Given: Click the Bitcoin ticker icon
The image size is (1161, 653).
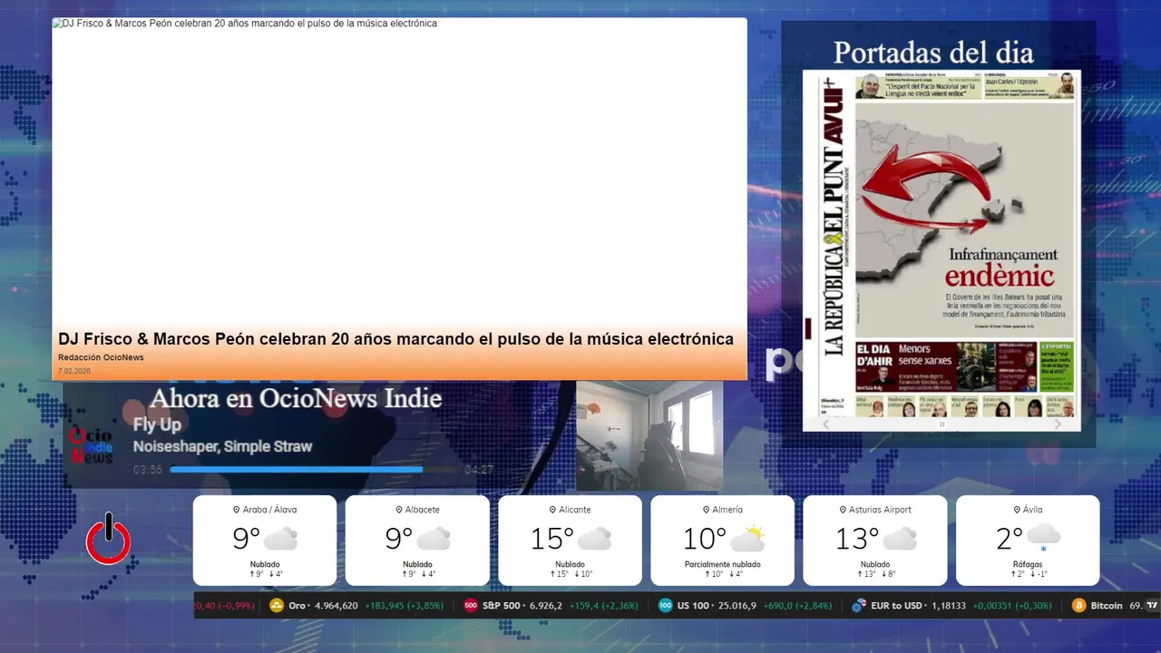Looking at the screenshot, I should pyautogui.click(x=1079, y=605).
